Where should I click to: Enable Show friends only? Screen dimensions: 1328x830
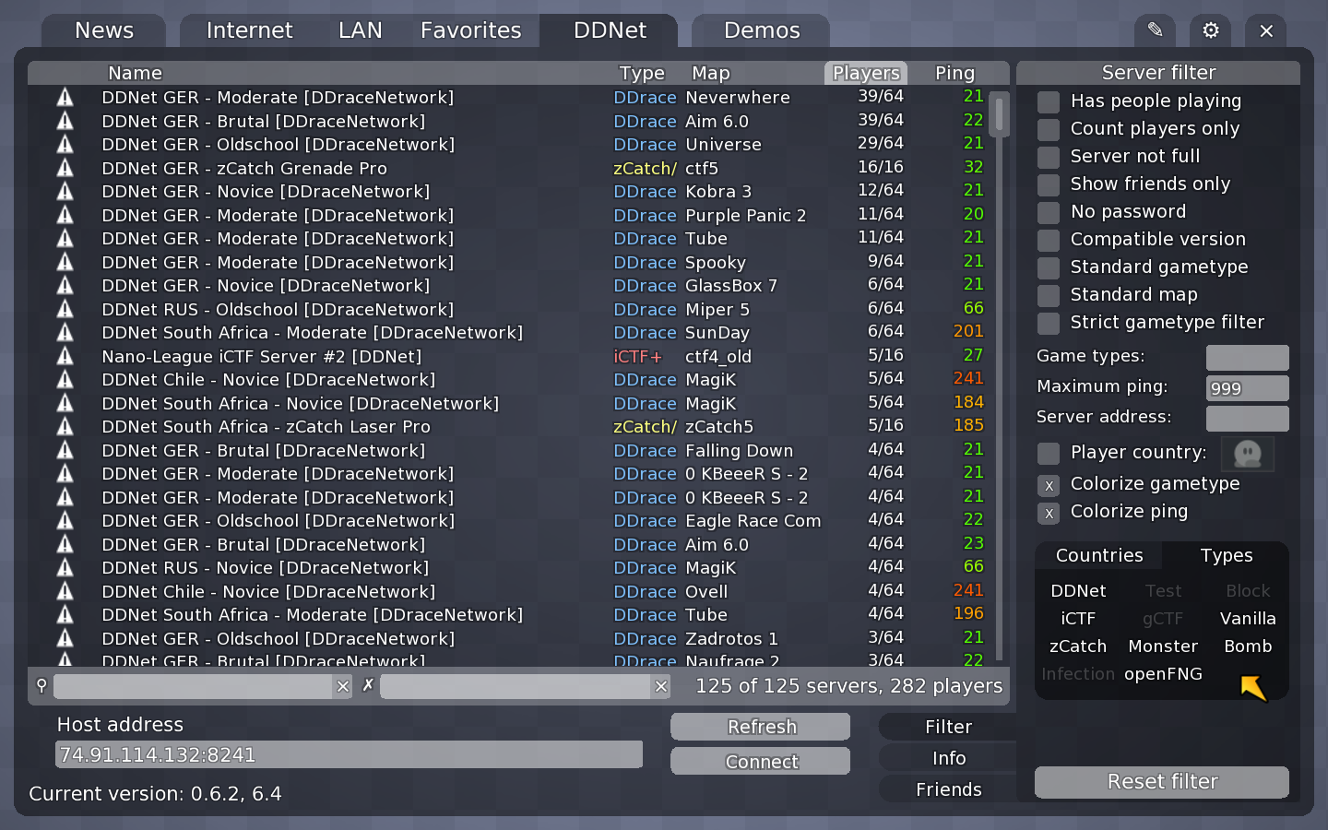click(1049, 184)
